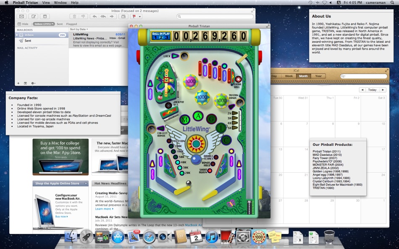Viewport: 399px width, 249px height.
Task: Click the archive box icon in Mail toolbar
Action: click(123, 16)
